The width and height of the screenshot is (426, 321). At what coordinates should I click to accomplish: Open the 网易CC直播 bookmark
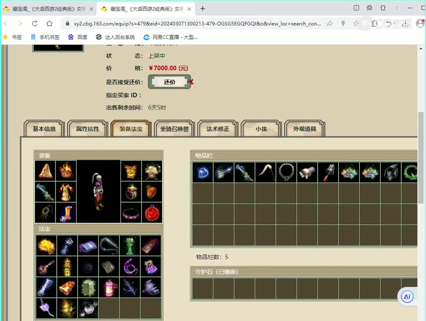click(171, 37)
